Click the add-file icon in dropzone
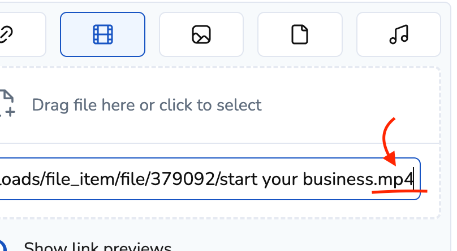 [x=7, y=103]
